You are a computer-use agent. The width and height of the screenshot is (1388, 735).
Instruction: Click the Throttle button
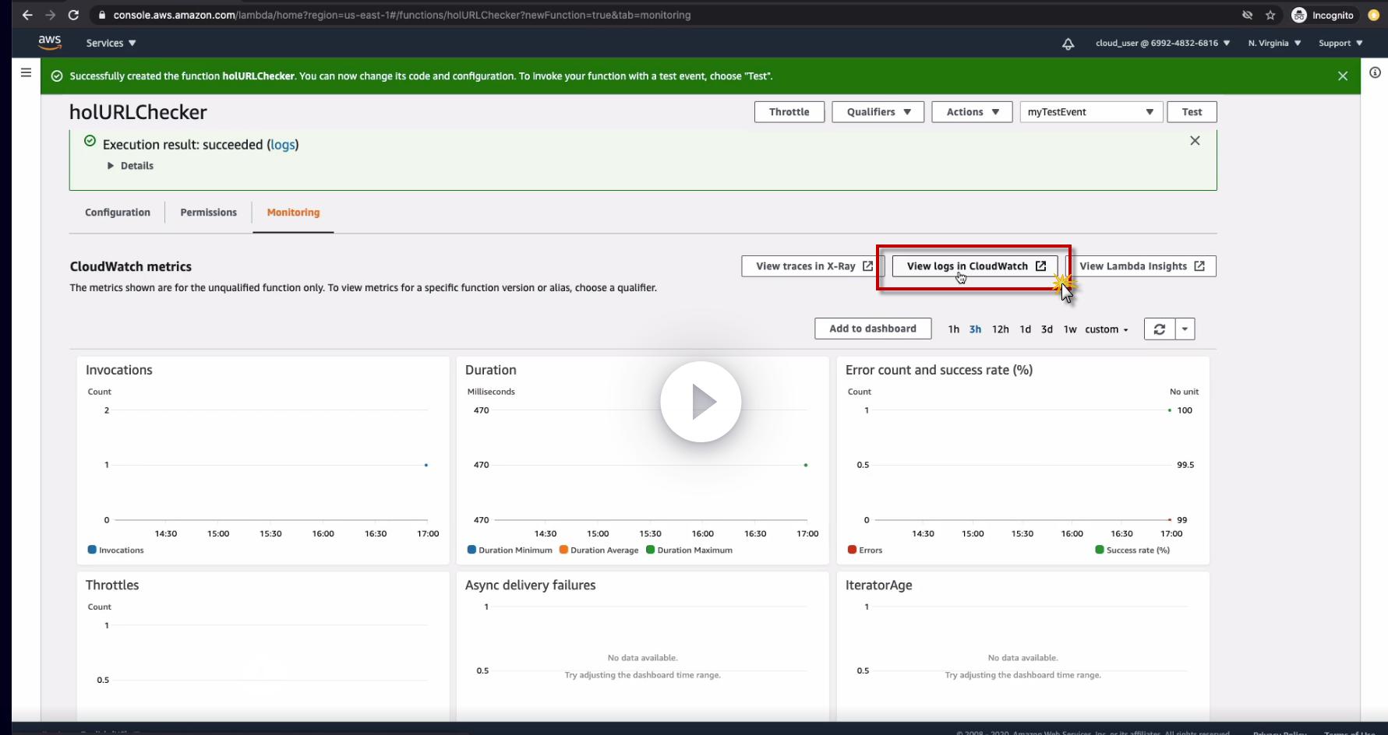tap(789, 112)
